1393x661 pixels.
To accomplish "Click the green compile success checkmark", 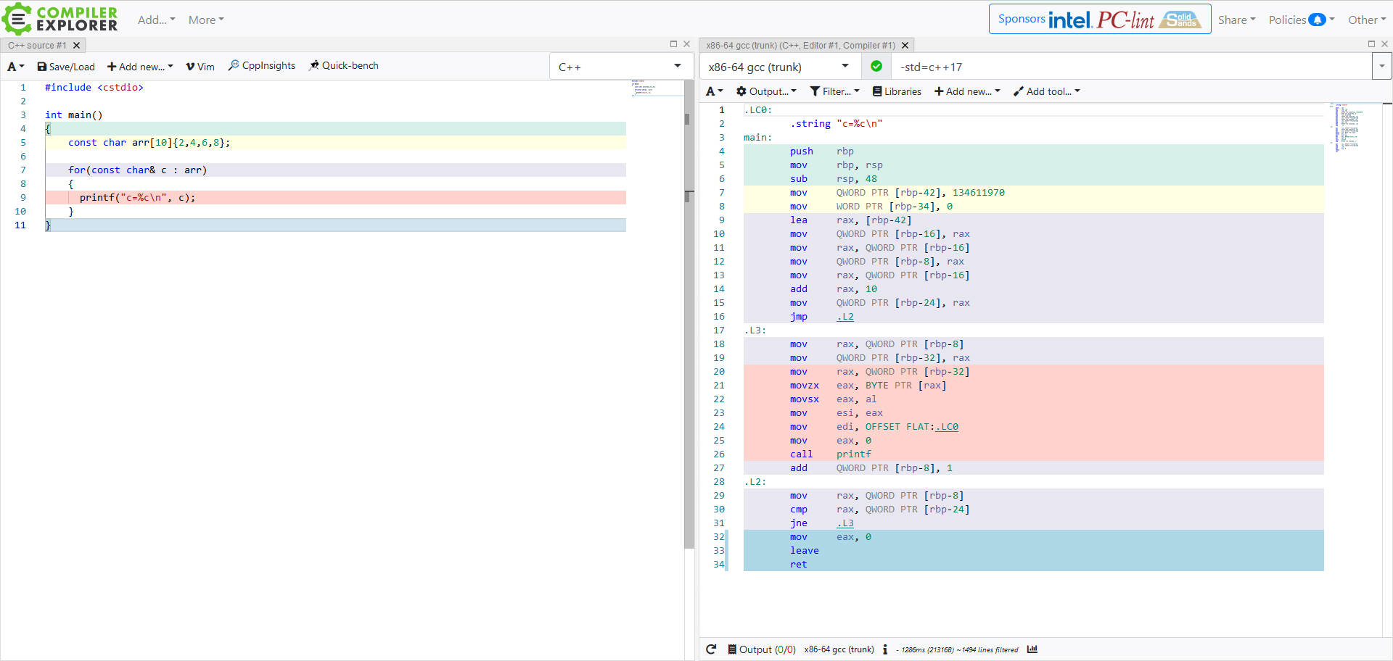I will pyautogui.click(x=876, y=66).
